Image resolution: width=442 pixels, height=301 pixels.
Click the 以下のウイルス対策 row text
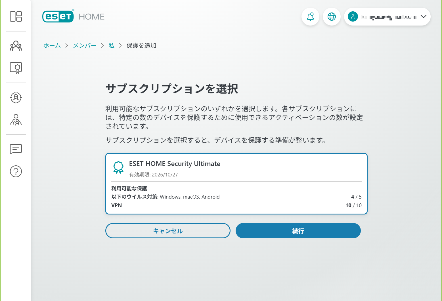166,197
